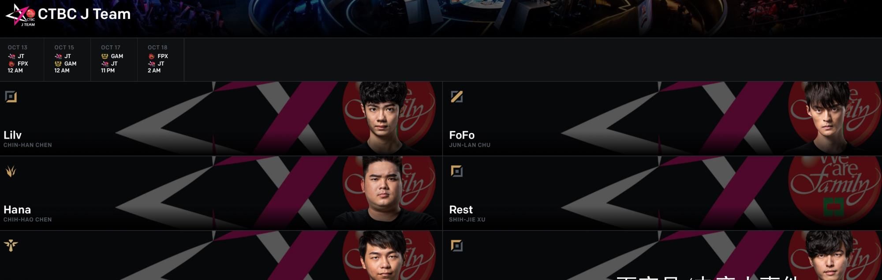
Task: Click the jungle role icon above Hana
Action: (11, 171)
